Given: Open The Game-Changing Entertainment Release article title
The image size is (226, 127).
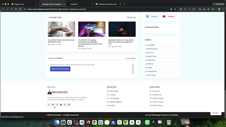Looking at the screenshot, I should [x=90, y=43].
